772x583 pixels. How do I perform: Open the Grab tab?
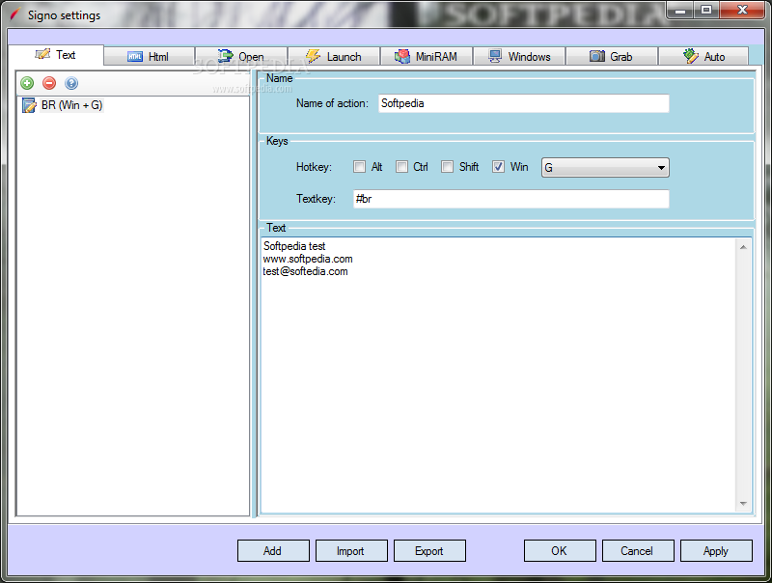pyautogui.click(x=612, y=57)
